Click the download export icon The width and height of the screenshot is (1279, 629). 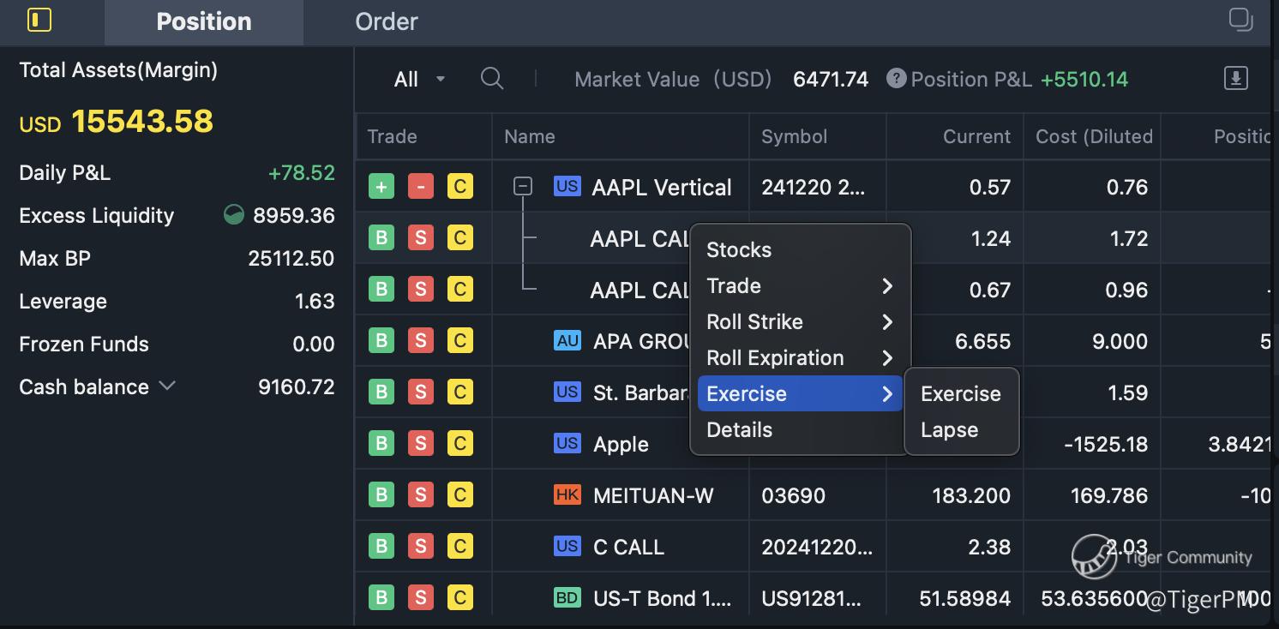(1235, 79)
